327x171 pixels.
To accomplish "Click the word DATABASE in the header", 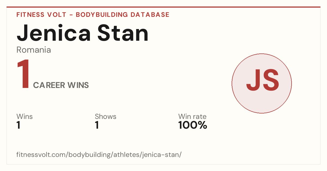I will pyautogui.click(x=150, y=15).
